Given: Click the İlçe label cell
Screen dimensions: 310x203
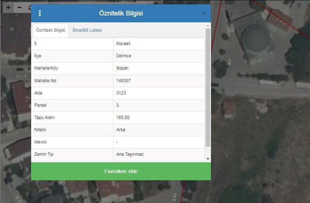Looking at the screenshot, I should coord(72,56).
